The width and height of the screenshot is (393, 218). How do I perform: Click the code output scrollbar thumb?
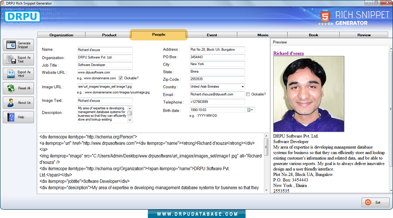266,147
